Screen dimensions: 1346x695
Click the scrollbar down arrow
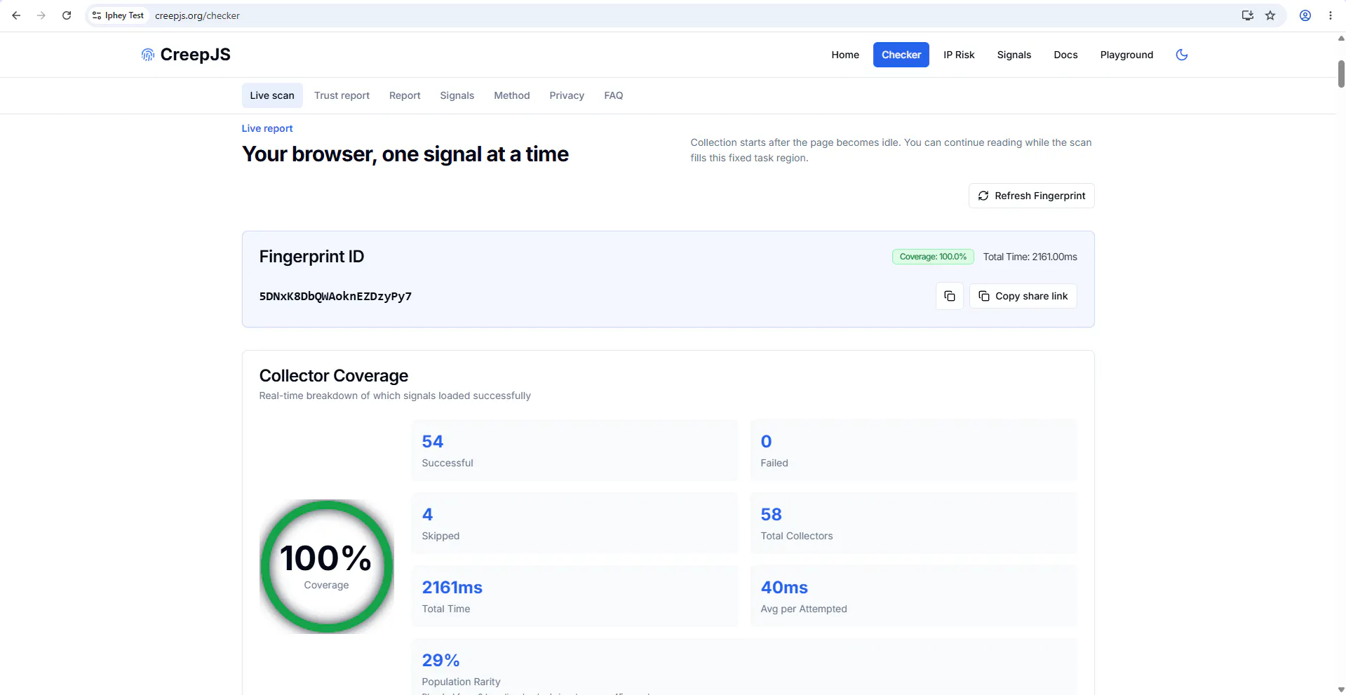tap(1341, 689)
